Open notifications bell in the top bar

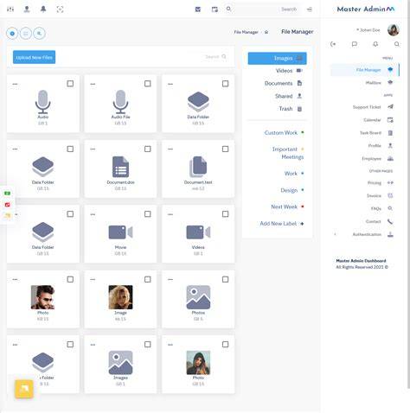point(43,10)
